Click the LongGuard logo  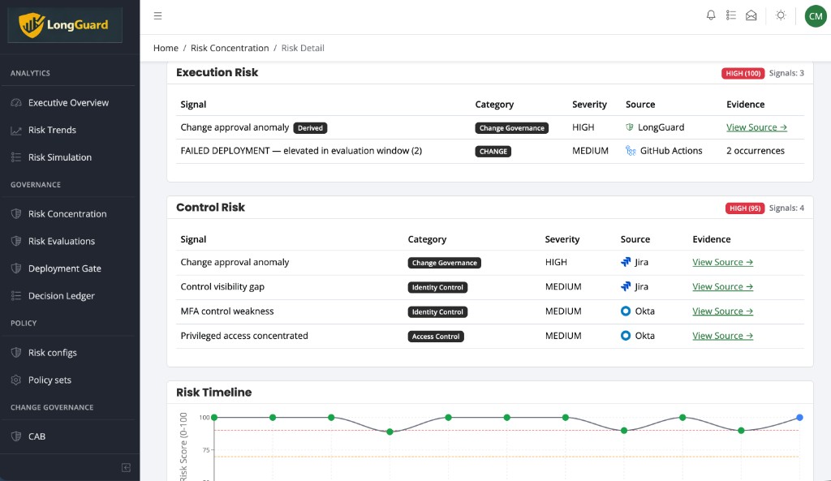(65, 25)
